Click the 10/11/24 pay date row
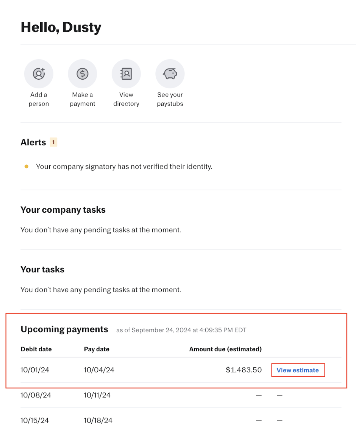Screen dimensions: 356x427 [97, 395]
